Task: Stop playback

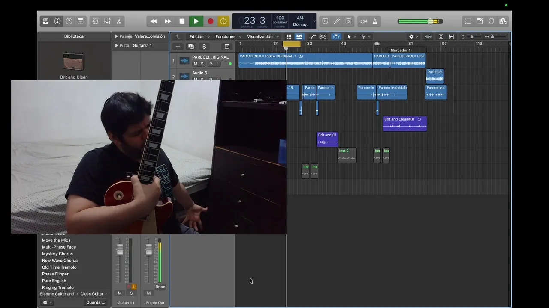Action: point(182,21)
